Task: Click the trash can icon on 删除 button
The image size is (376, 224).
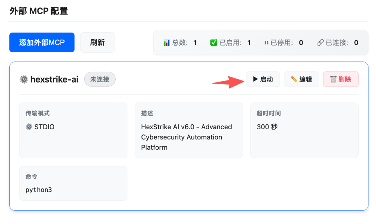Action: click(333, 79)
